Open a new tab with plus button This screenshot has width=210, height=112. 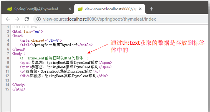tap(151, 9)
